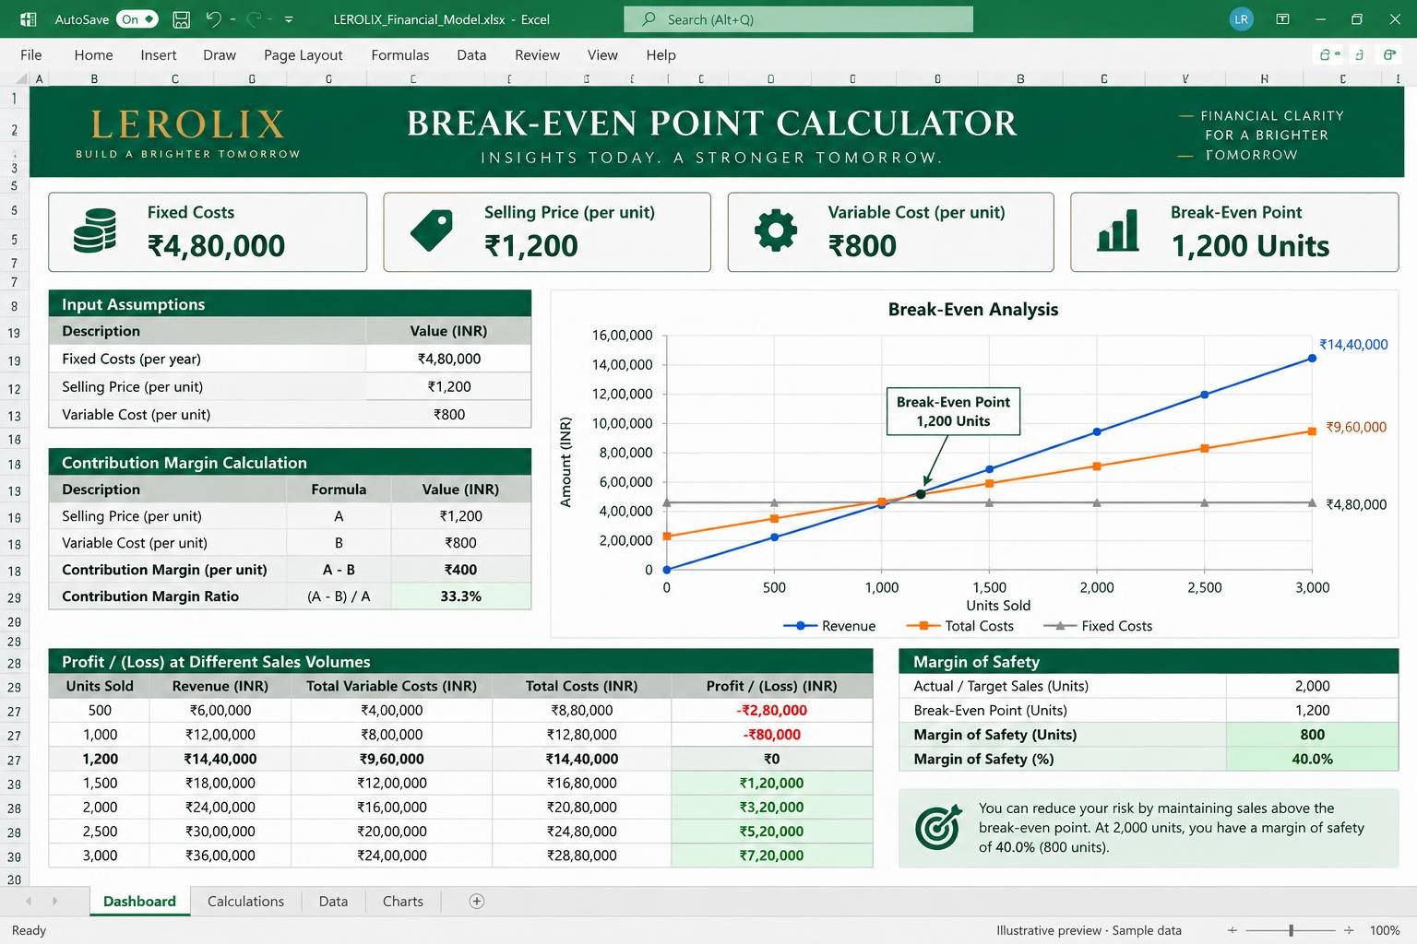Click the zoom in plus button
The width and height of the screenshot is (1417, 944).
point(1349,930)
